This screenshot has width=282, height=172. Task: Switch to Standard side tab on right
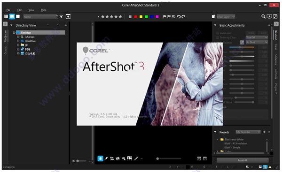click(276, 35)
